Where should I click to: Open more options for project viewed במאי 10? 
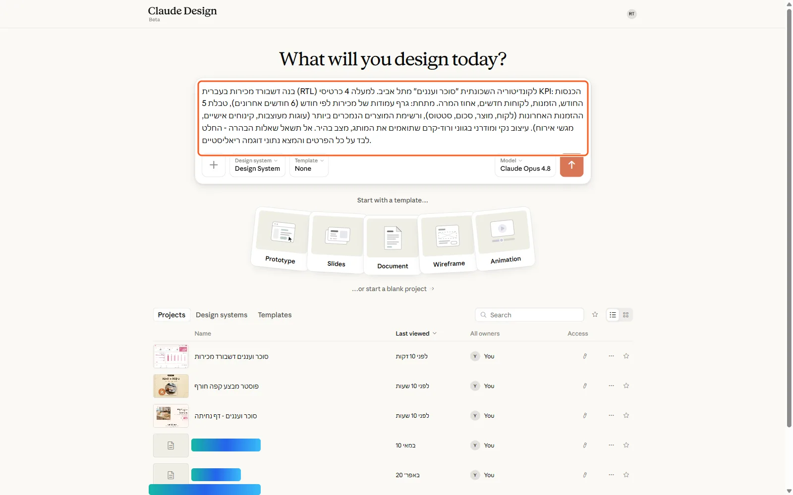[x=612, y=445]
